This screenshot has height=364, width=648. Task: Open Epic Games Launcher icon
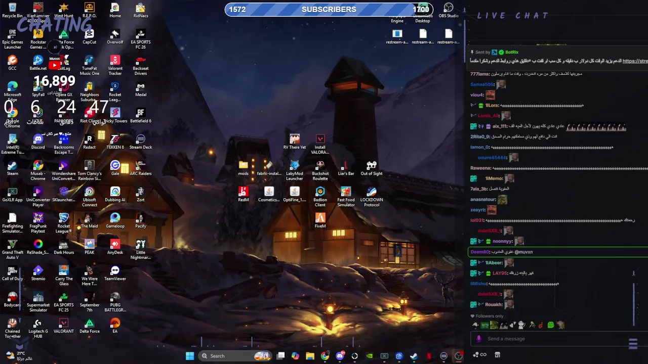pyautogui.click(x=12, y=39)
